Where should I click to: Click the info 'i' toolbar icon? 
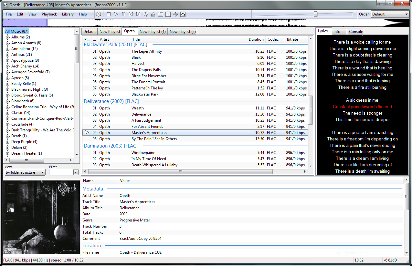coord(168,14)
